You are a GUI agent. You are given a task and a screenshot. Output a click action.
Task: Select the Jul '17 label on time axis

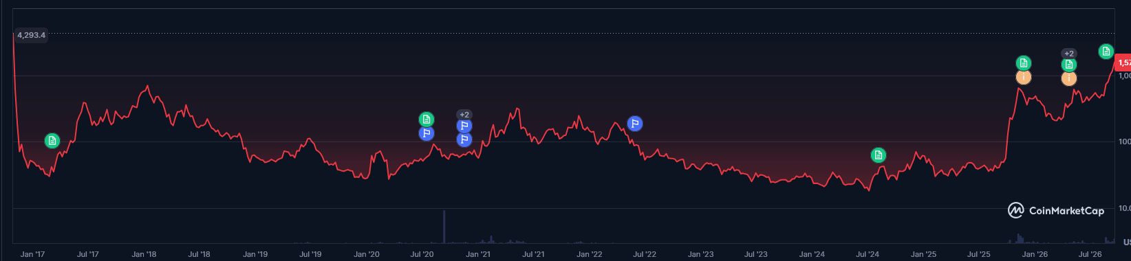(x=88, y=254)
